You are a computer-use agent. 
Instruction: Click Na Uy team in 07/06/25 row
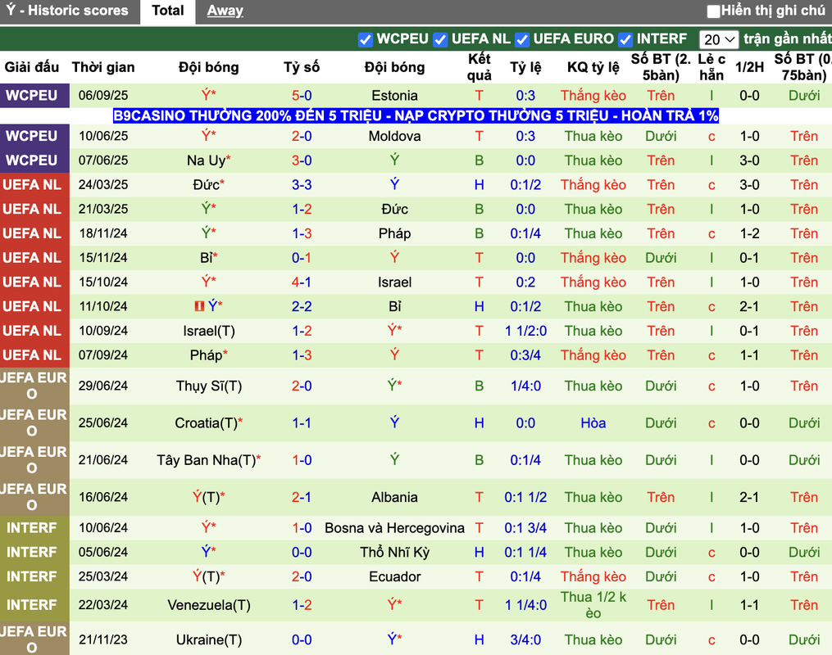[x=208, y=160]
